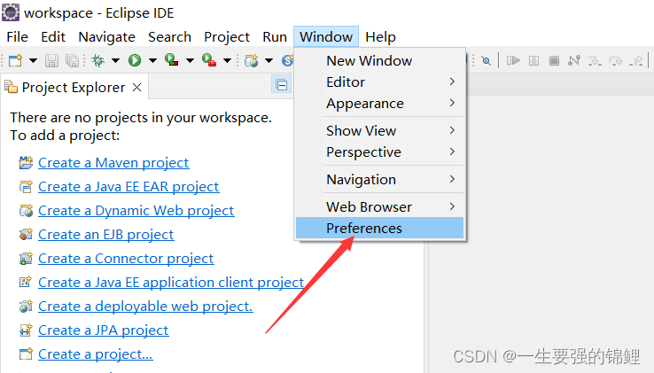Click the Step Into icon
Image resolution: width=654 pixels, height=373 pixels.
(595, 61)
